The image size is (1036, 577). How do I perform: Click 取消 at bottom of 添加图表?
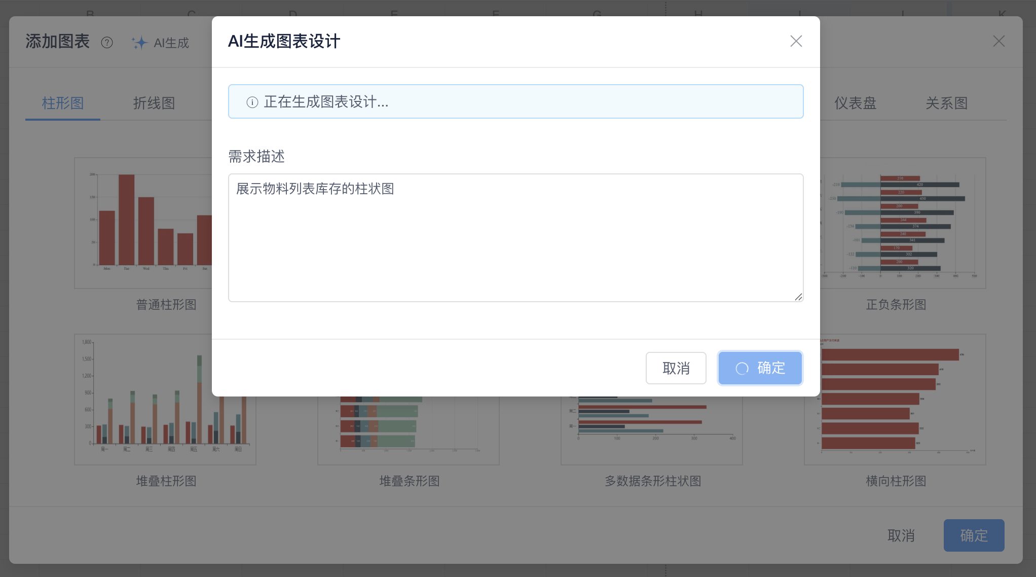pyautogui.click(x=901, y=535)
